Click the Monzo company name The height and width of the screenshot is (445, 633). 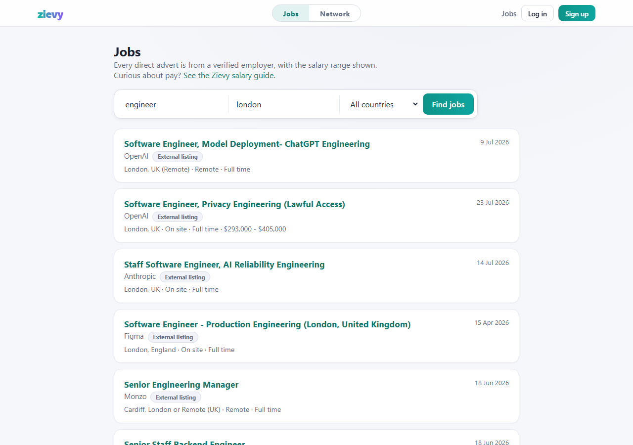(x=136, y=397)
